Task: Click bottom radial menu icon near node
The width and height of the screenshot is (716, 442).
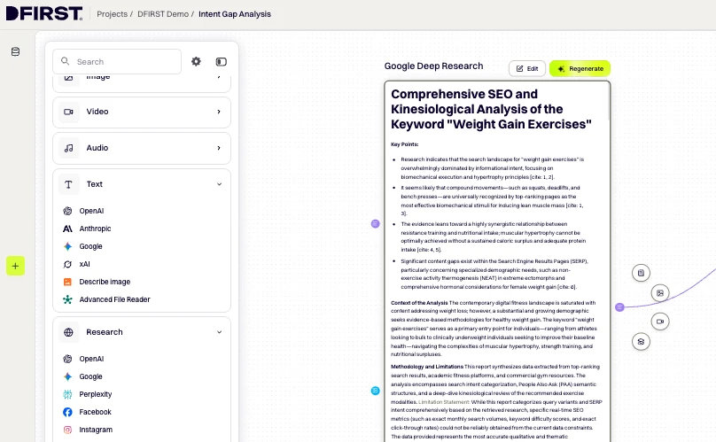Action: (641, 342)
